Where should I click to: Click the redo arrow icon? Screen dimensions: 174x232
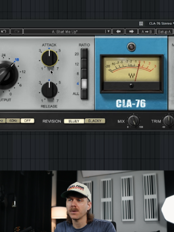coord(17,32)
